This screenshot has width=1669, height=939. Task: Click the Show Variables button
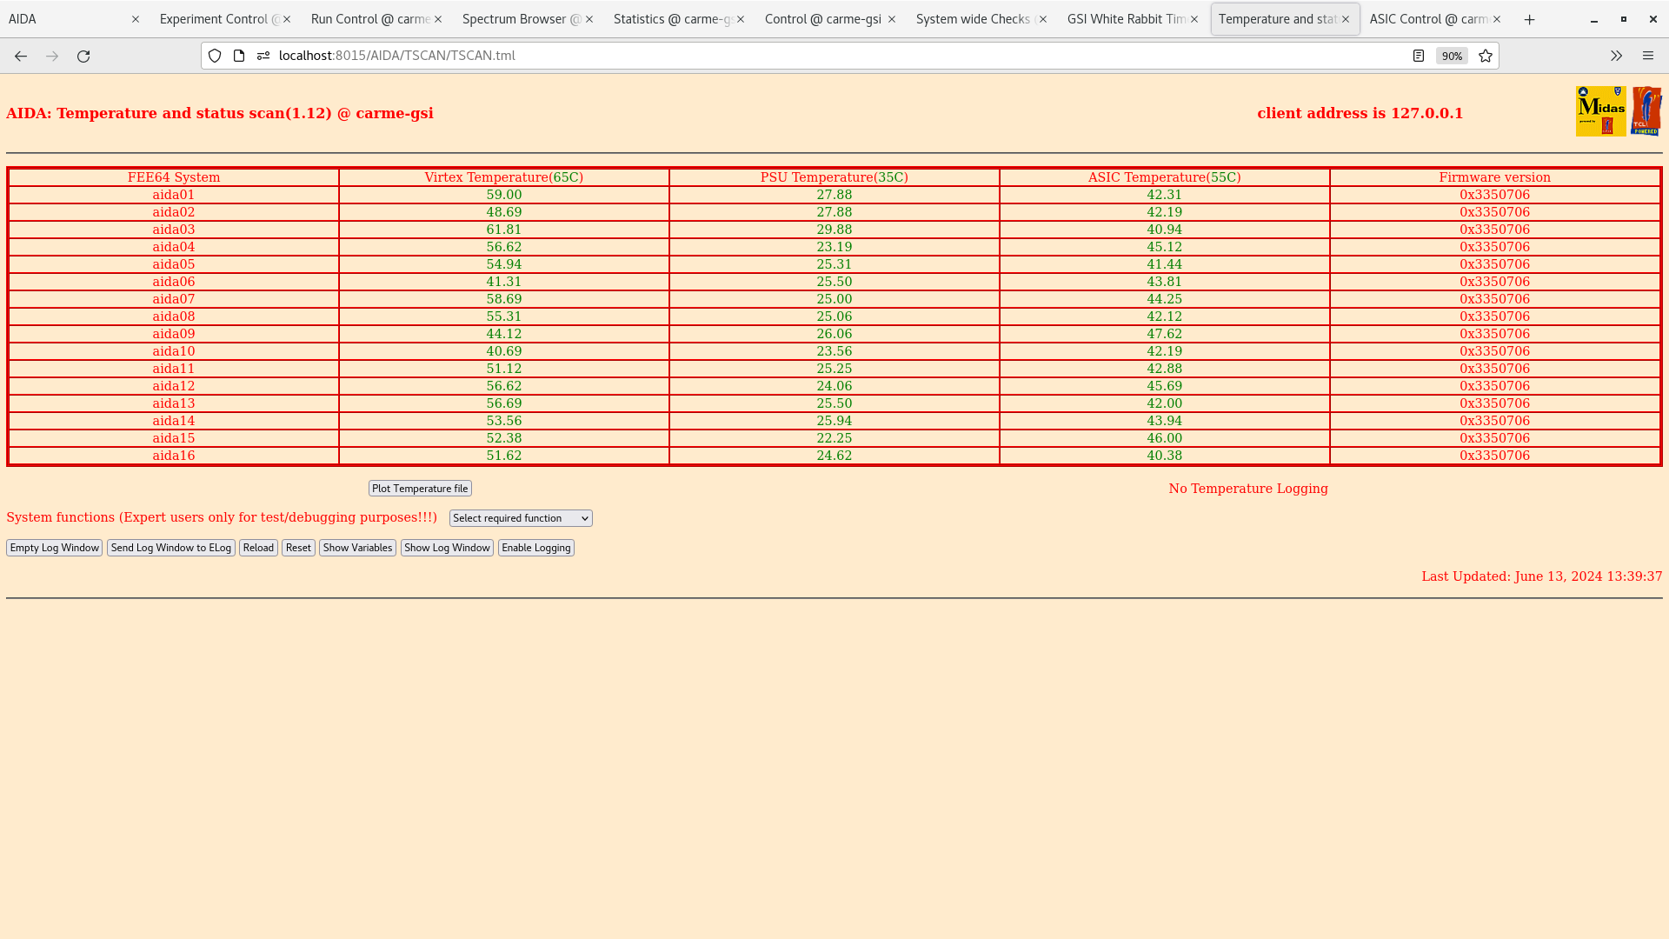coord(357,547)
